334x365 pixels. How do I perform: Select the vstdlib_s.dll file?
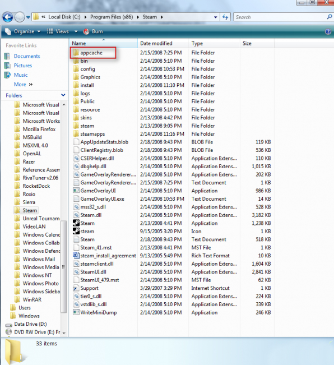tap(90, 304)
